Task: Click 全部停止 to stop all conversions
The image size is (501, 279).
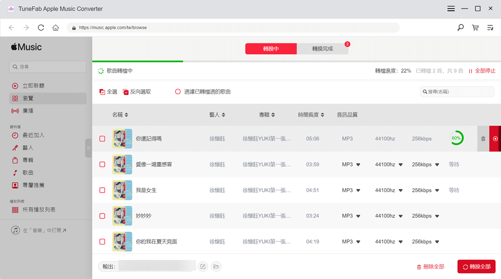Action: 482,71
